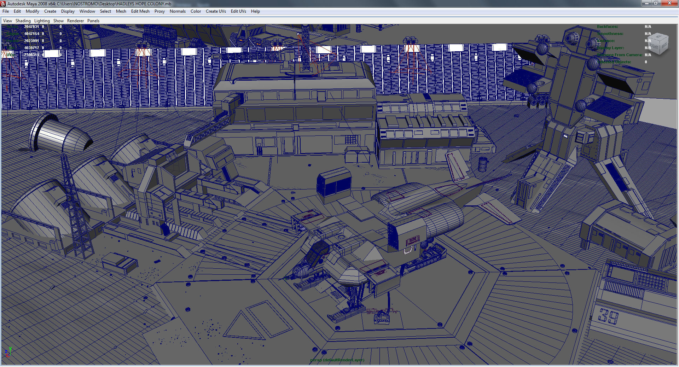This screenshot has width=679, height=367.
Task: Click the Selected Objects: heads-up label
Action: [614, 62]
